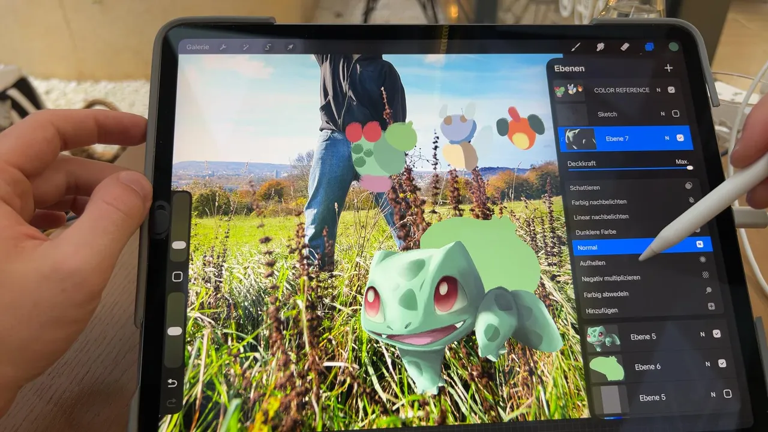The height and width of the screenshot is (432, 768).
Task: Open the green color disc picker
Action: pos(673,47)
